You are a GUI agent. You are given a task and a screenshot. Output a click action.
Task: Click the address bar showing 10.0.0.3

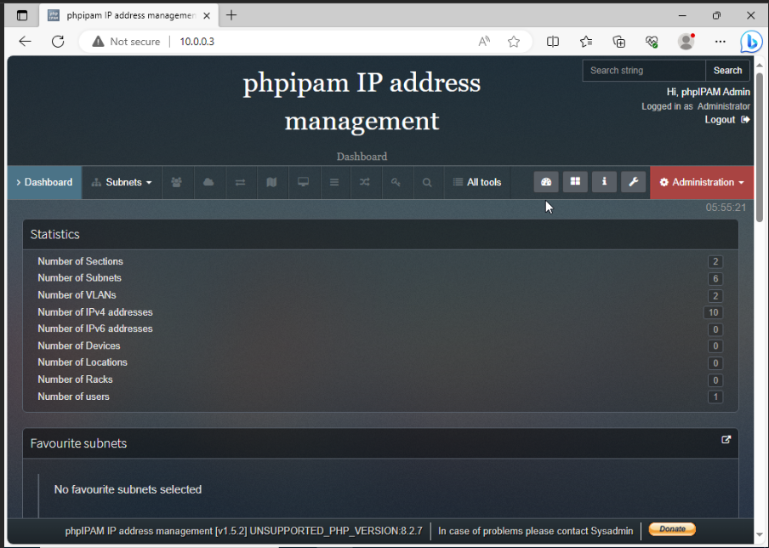pyautogui.click(x=304, y=42)
